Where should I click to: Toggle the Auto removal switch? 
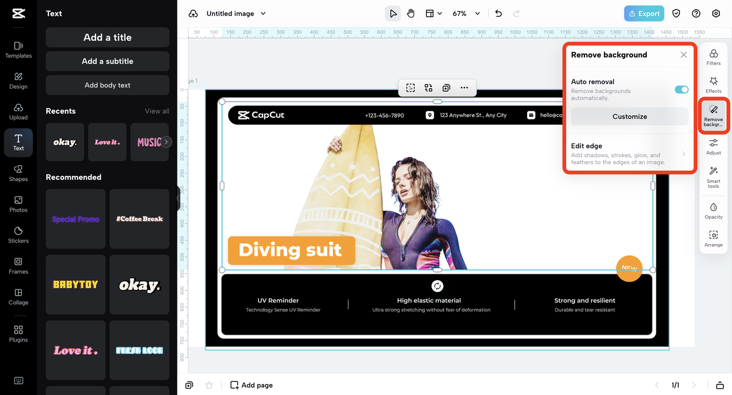pyautogui.click(x=681, y=90)
